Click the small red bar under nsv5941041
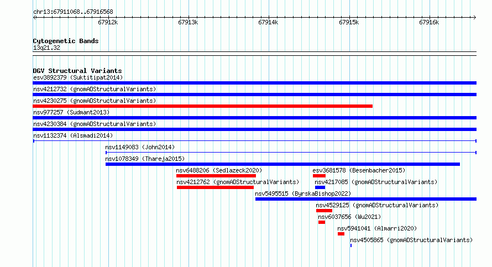 [341, 234]
